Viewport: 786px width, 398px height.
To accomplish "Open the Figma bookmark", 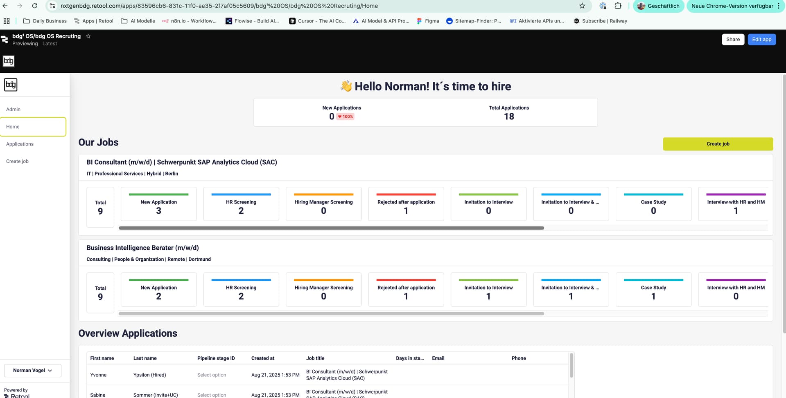I will pos(428,21).
